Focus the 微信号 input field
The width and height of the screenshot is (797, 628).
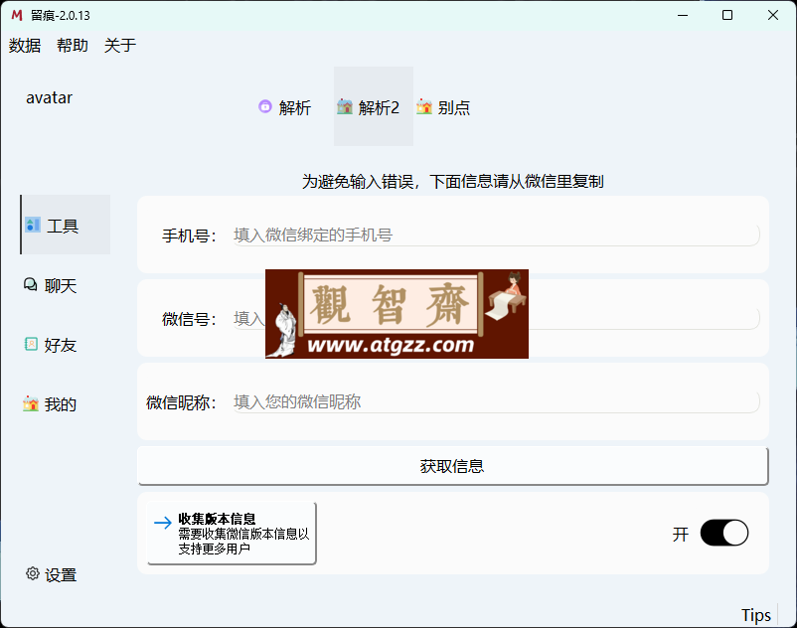[x=496, y=319]
